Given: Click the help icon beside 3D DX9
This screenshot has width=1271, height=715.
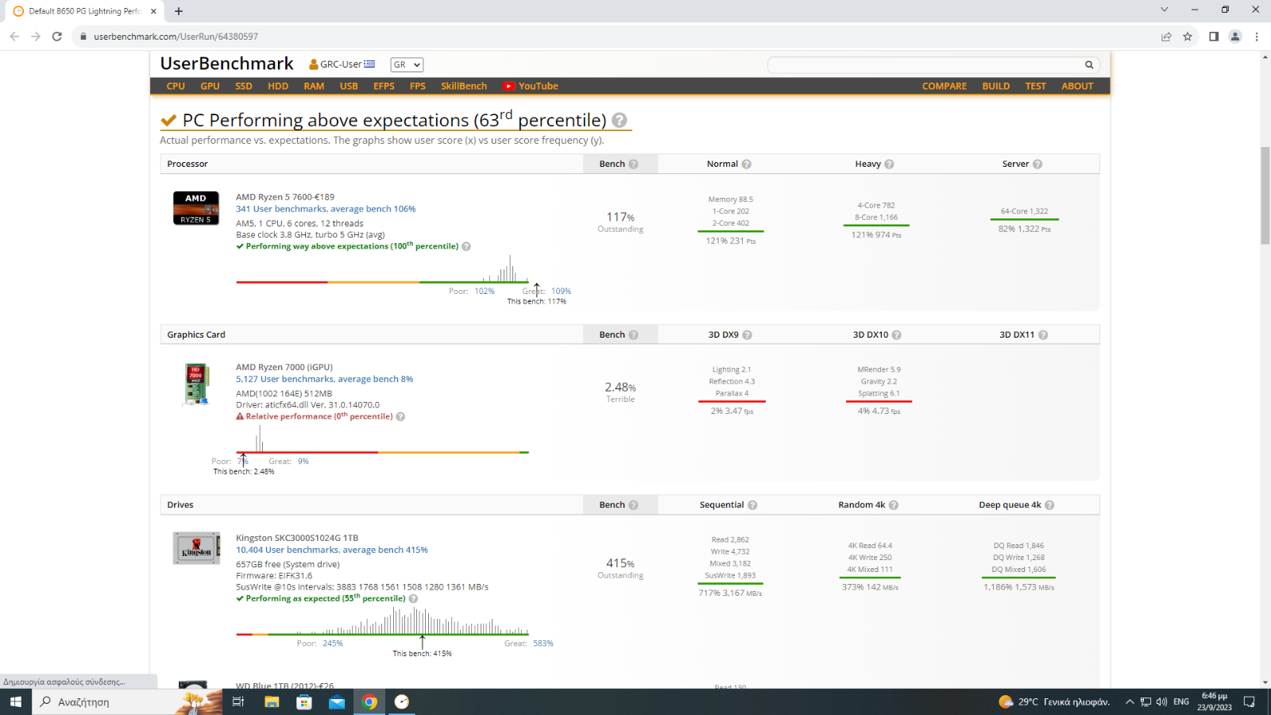Looking at the screenshot, I should tap(748, 335).
